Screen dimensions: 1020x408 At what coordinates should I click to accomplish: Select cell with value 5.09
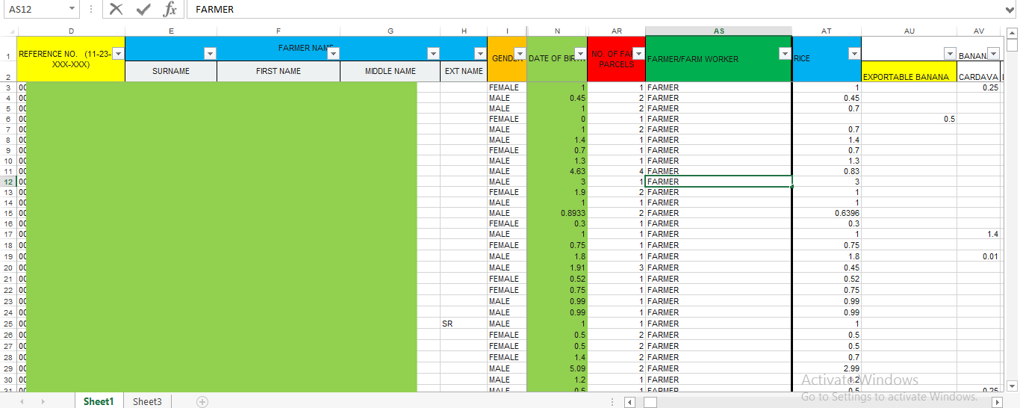click(557, 368)
